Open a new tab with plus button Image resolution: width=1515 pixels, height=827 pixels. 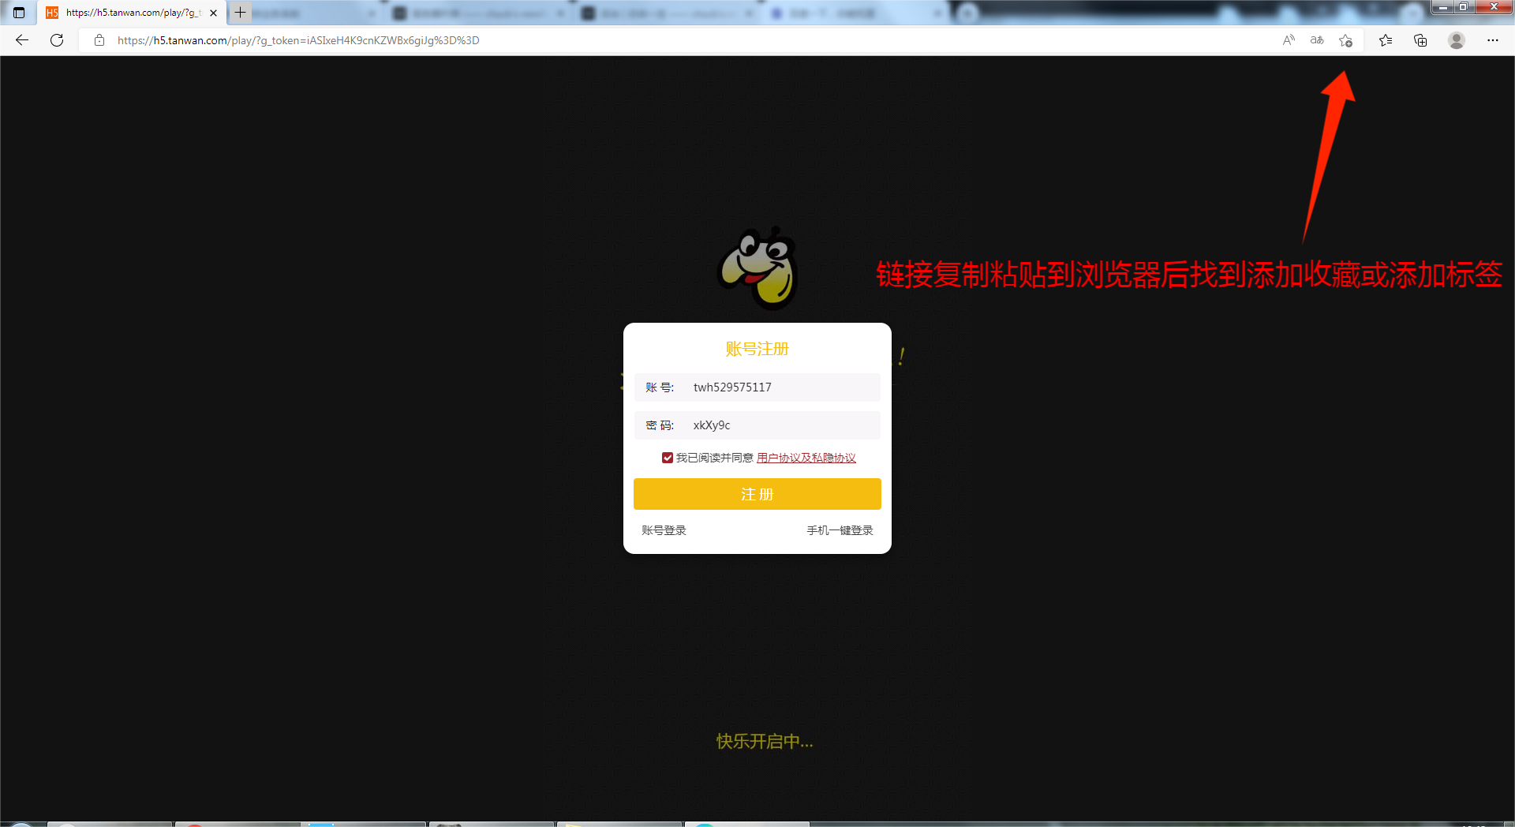[241, 13]
